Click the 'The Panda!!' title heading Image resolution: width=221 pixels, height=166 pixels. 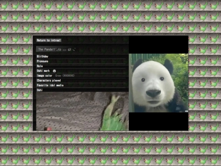pyautogui.click(x=56, y=50)
